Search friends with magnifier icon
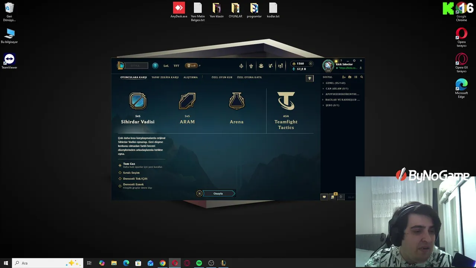Screen dimensions: 476x268 tap(361, 77)
